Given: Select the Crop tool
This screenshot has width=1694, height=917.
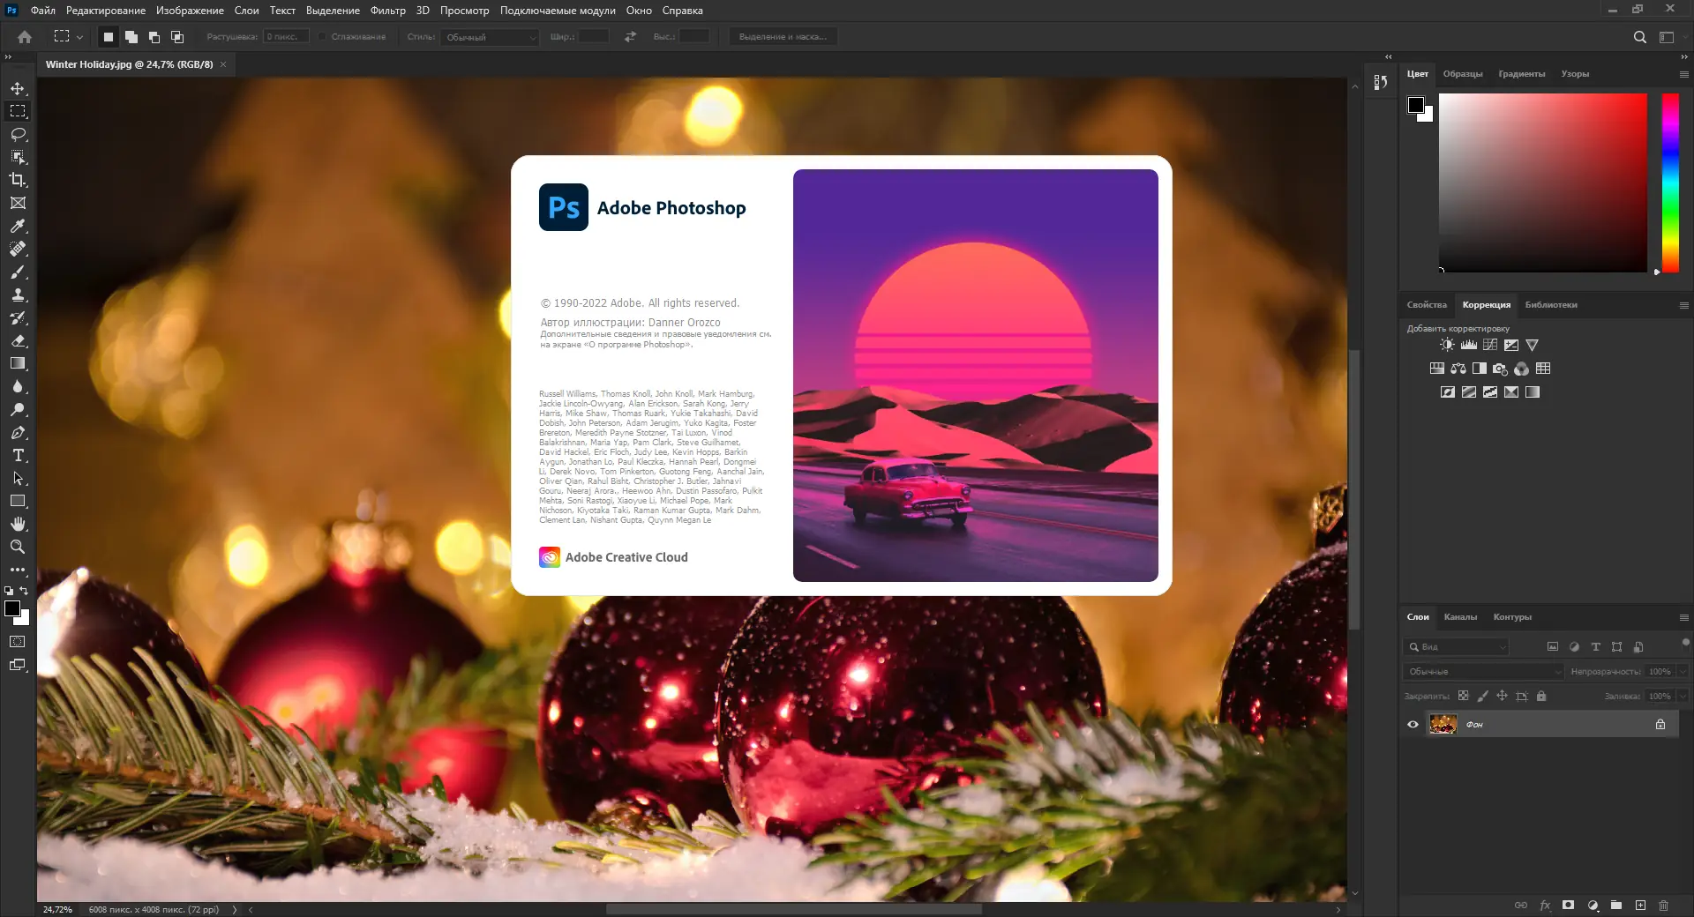Looking at the screenshot, I should (x=18, y=180).
